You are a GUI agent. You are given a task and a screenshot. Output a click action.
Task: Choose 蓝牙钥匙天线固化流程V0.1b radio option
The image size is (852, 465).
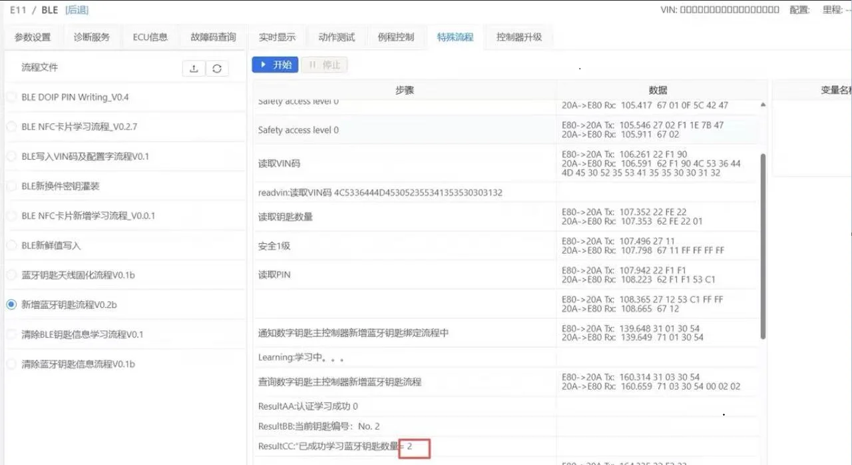(x=11, y=275)
